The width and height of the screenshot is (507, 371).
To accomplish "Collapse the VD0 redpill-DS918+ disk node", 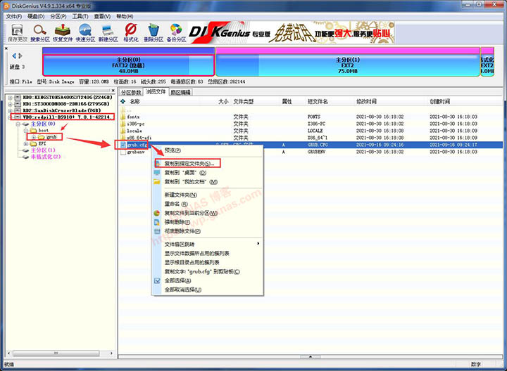I will [8, 117].
